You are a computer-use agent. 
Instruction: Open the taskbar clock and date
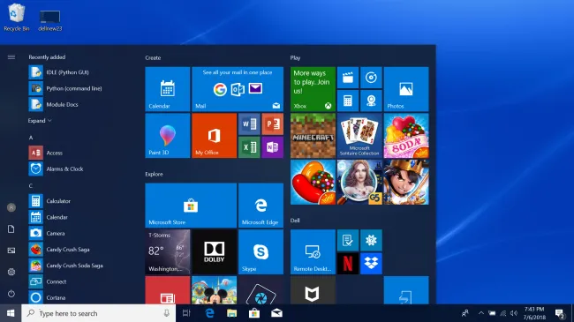tap(534, 313)
